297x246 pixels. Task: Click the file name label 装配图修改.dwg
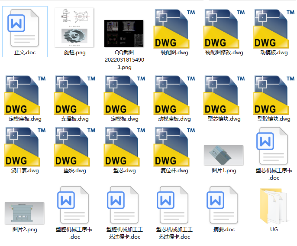click(224, 52)
